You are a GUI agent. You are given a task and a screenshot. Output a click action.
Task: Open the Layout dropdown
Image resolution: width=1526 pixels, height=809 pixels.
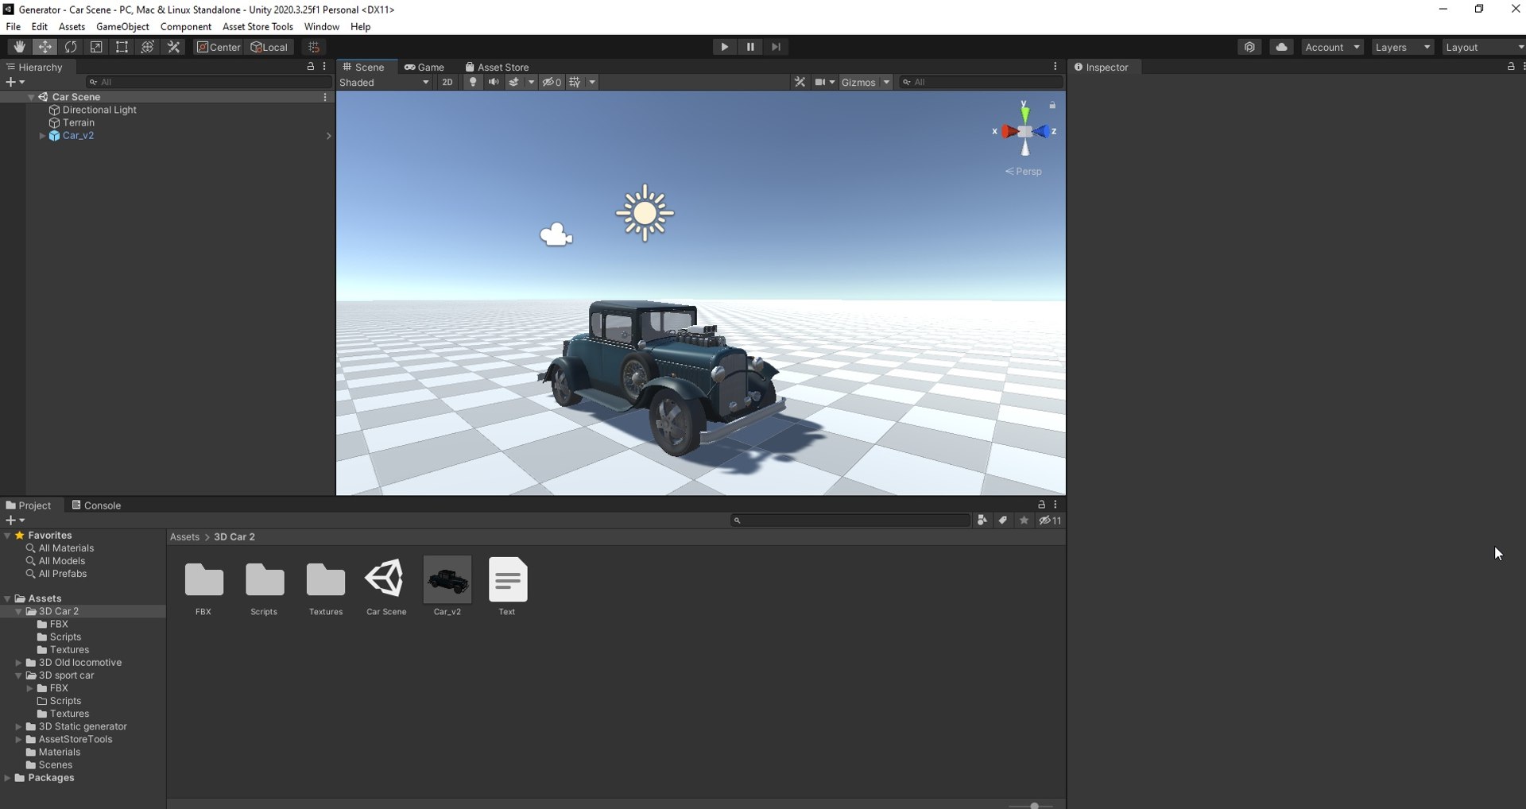tap(1484, 47)
